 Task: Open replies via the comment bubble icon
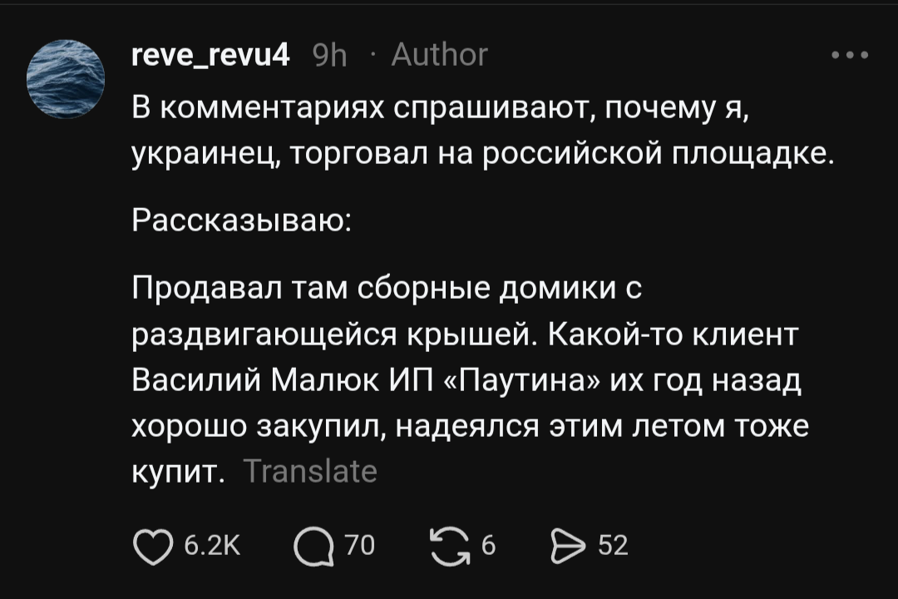point(313,547)
